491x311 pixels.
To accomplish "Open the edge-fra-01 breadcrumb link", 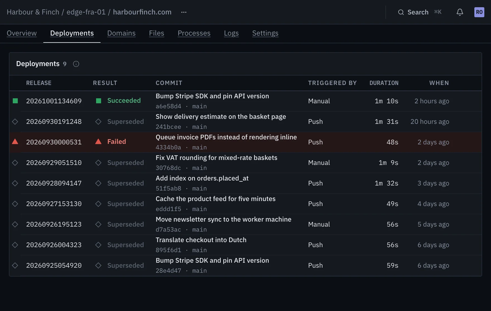I will click(86, 12).
